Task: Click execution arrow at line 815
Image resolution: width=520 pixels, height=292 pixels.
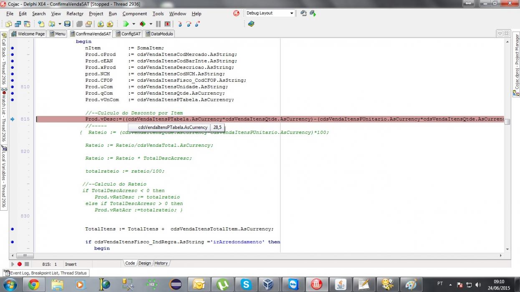Action: pyautogui.click(x=13, y=119)
